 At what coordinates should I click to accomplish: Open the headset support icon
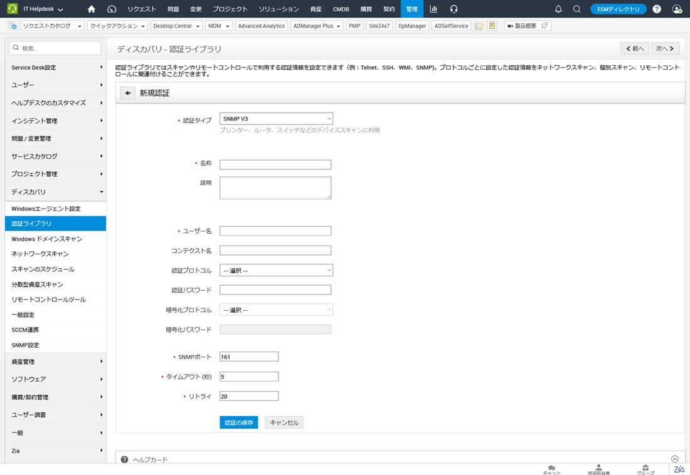pyautogui.click(x=454, y=9)
